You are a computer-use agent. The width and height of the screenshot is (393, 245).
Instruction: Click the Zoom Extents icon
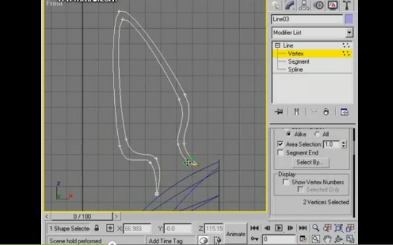(339, 228)
